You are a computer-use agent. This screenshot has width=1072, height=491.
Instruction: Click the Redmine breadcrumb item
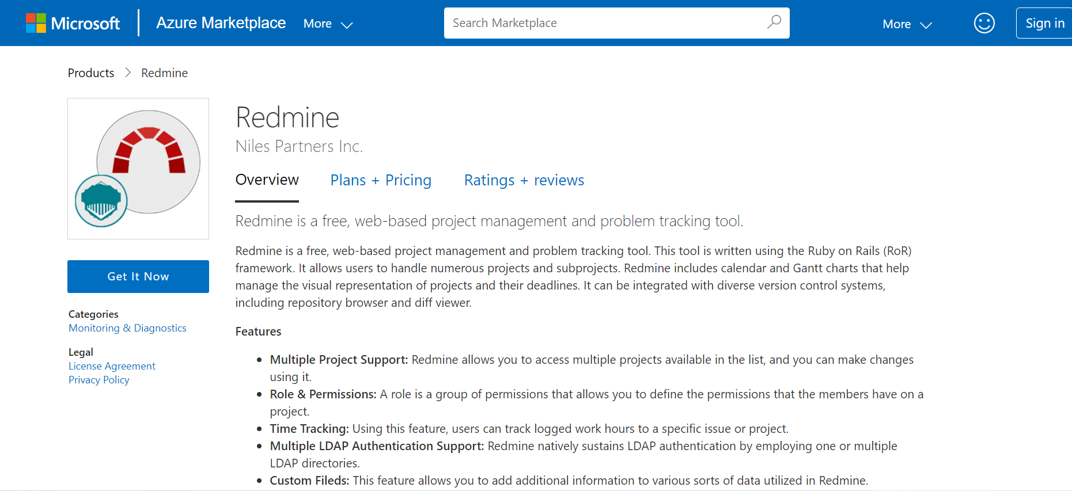[164, 73]
